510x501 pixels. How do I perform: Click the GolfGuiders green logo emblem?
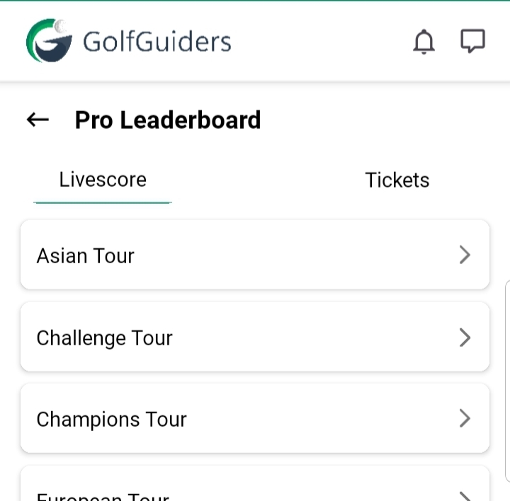49,41
